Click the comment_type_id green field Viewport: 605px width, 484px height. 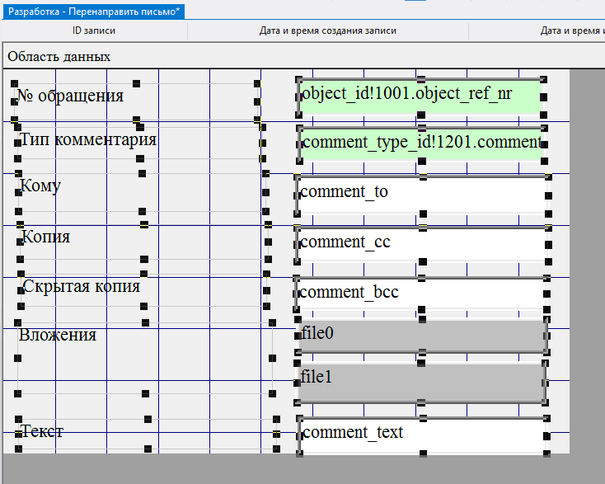coord(420,143)
